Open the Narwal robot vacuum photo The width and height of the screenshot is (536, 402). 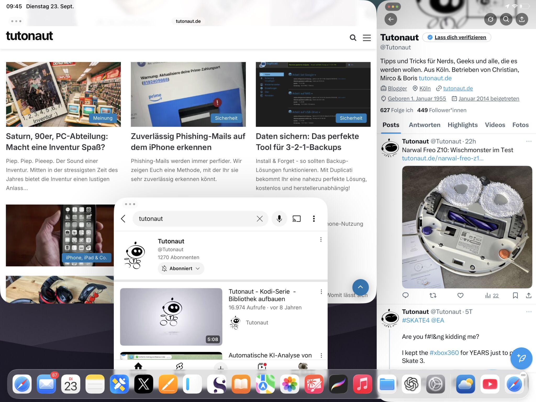pyautogui.click(x=467, y=227)
